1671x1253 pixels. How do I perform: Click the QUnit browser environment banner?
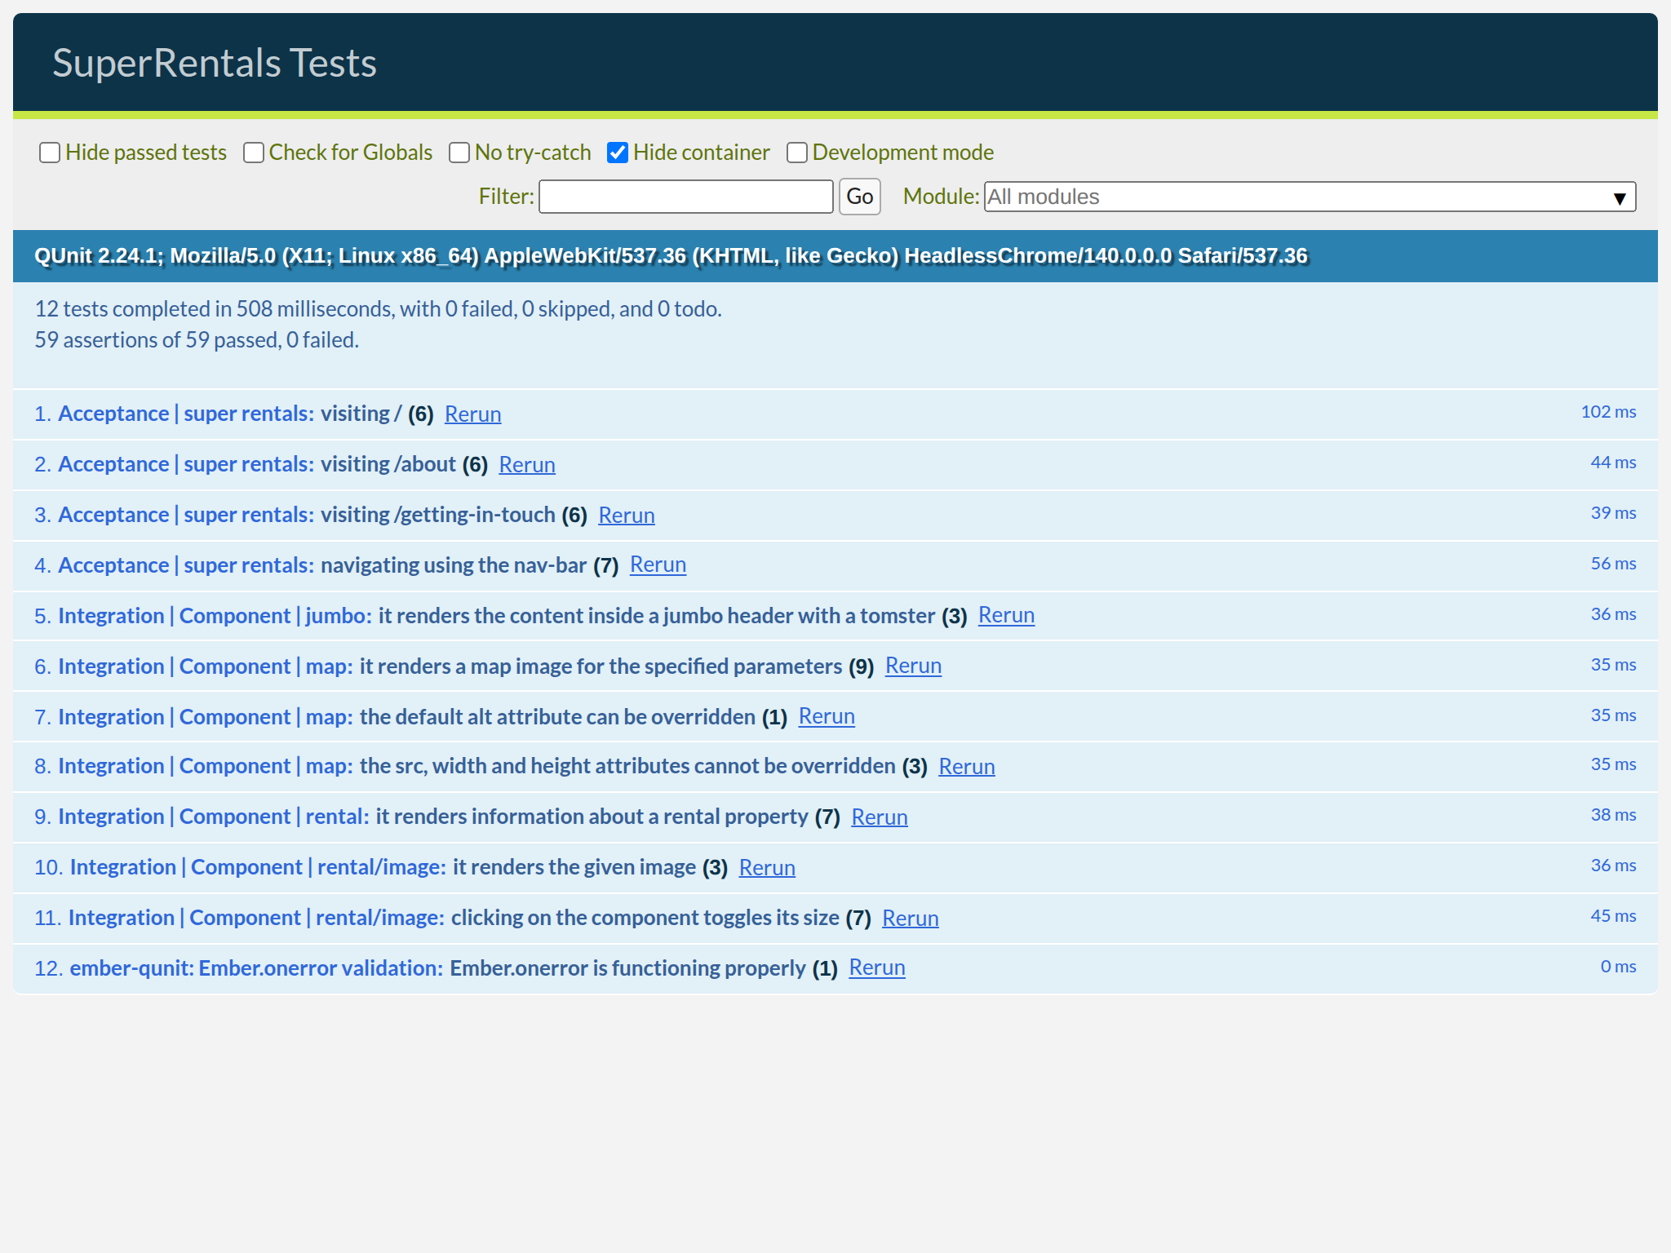669,255
